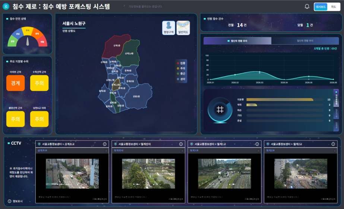Click the 2026.03 data point on line chart

pos(259,72)
